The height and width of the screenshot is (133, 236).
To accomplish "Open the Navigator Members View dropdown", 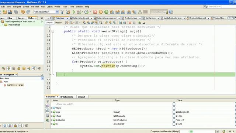I will (x=42, y=78).
